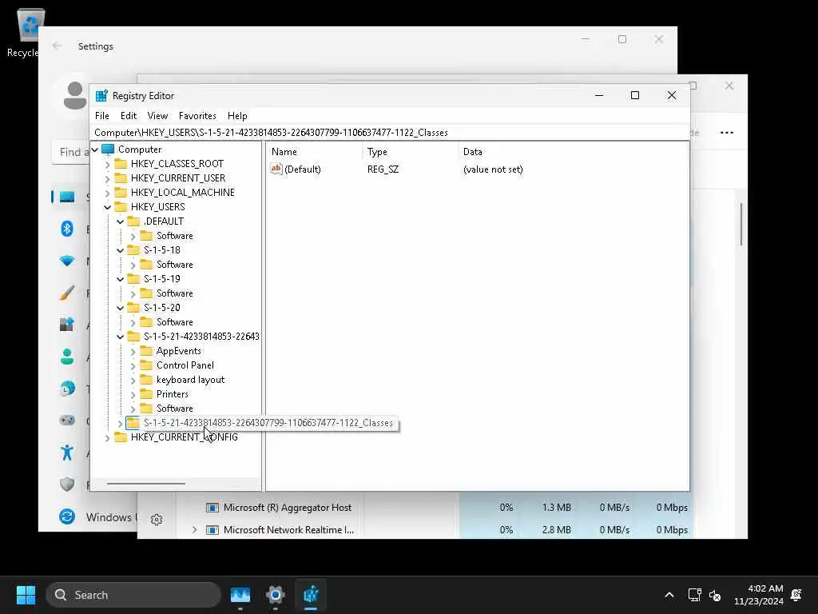The width and height of the screenshot is (818, 614).
Task: Open the Edit menu in Registry Editor
Action: pyautogui.click(x=129, y=116)
